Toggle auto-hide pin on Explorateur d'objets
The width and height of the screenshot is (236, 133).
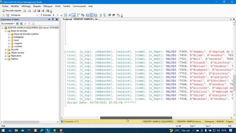(53, 19)
